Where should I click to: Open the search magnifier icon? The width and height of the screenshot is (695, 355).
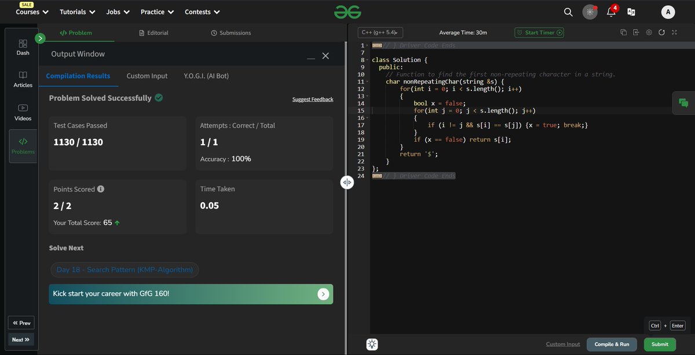click(569, 12)
